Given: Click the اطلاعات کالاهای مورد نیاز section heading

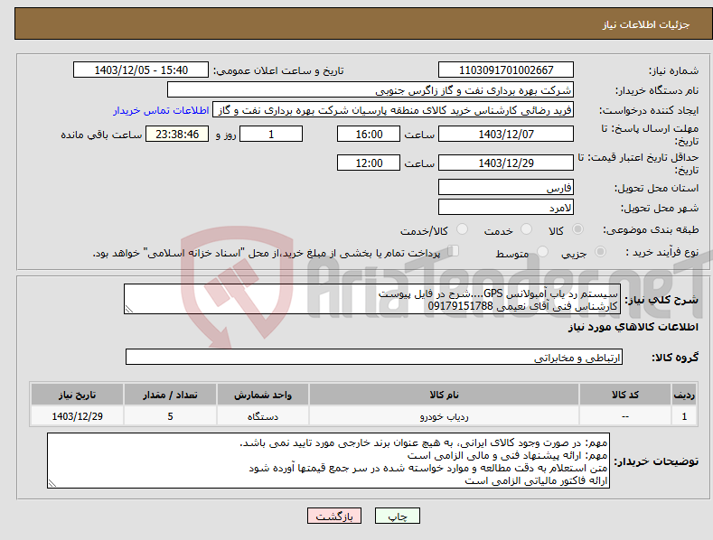Looking at the screenshot, I should (633, 327).
